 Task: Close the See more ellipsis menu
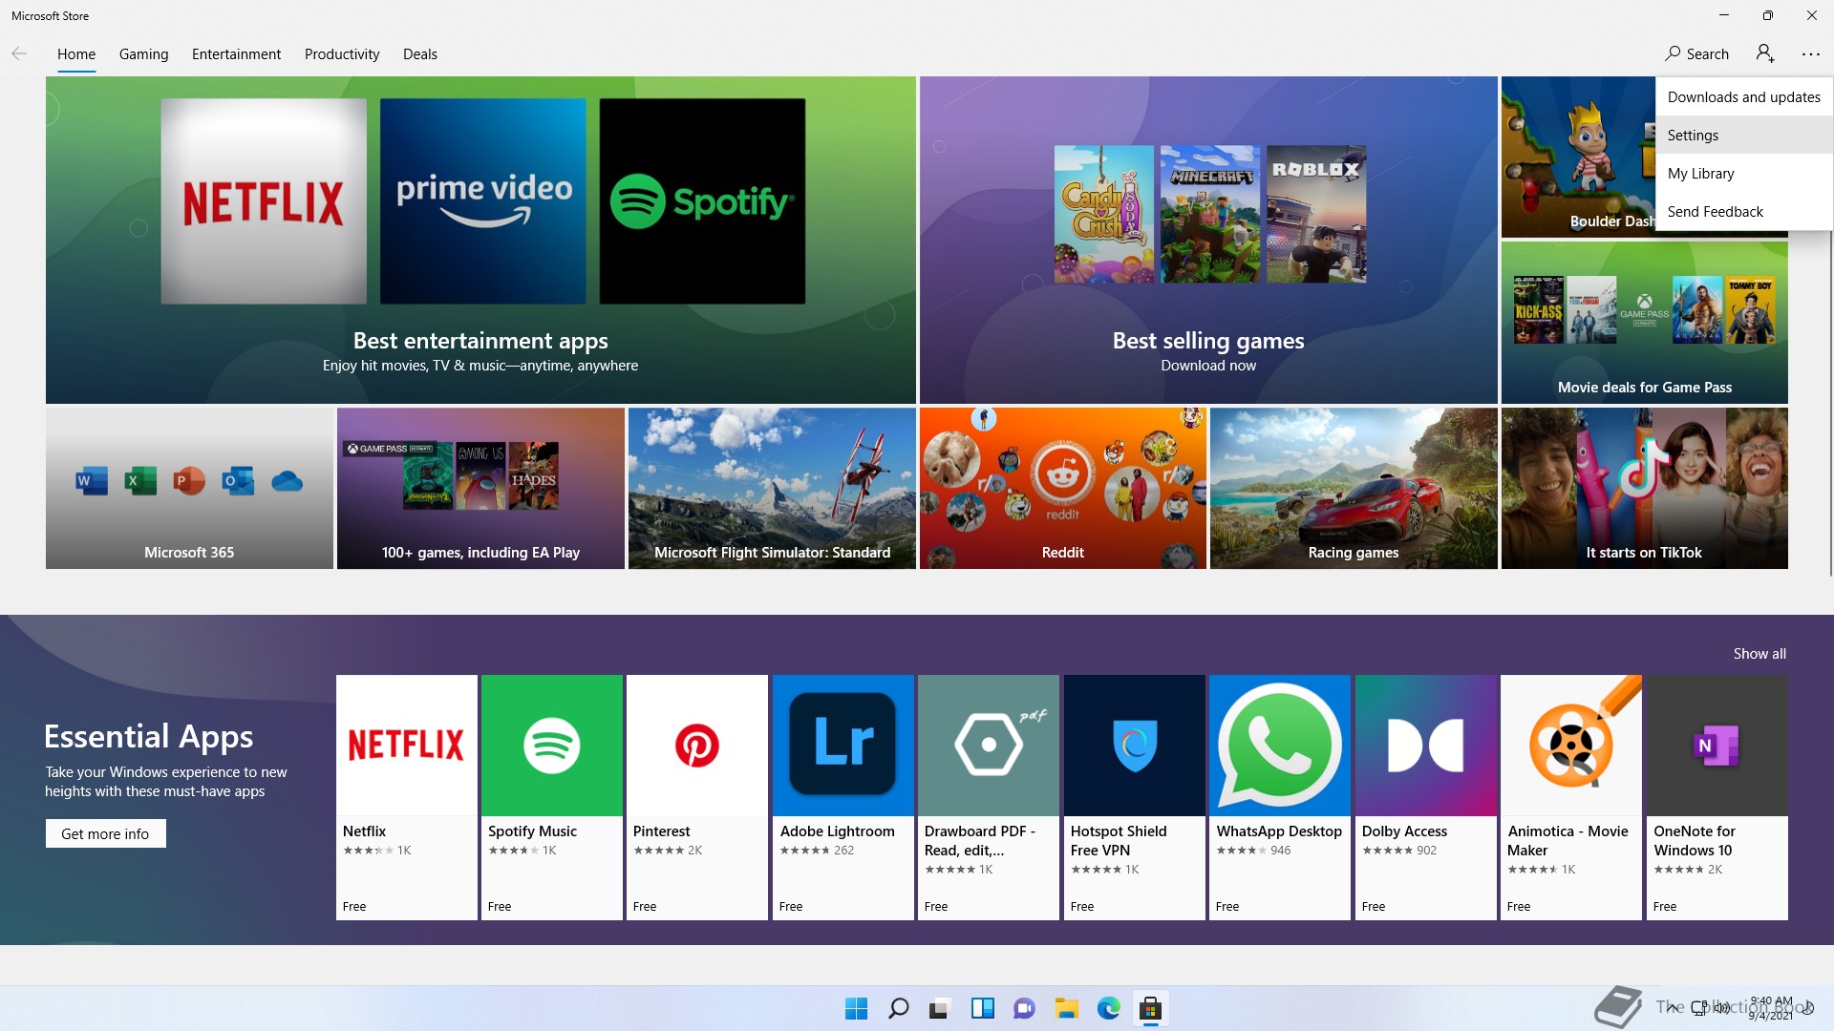(x=1810, y=54)
